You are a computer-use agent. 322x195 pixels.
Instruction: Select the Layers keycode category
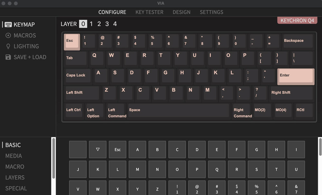pyautogui.click(x=15, y=177)
